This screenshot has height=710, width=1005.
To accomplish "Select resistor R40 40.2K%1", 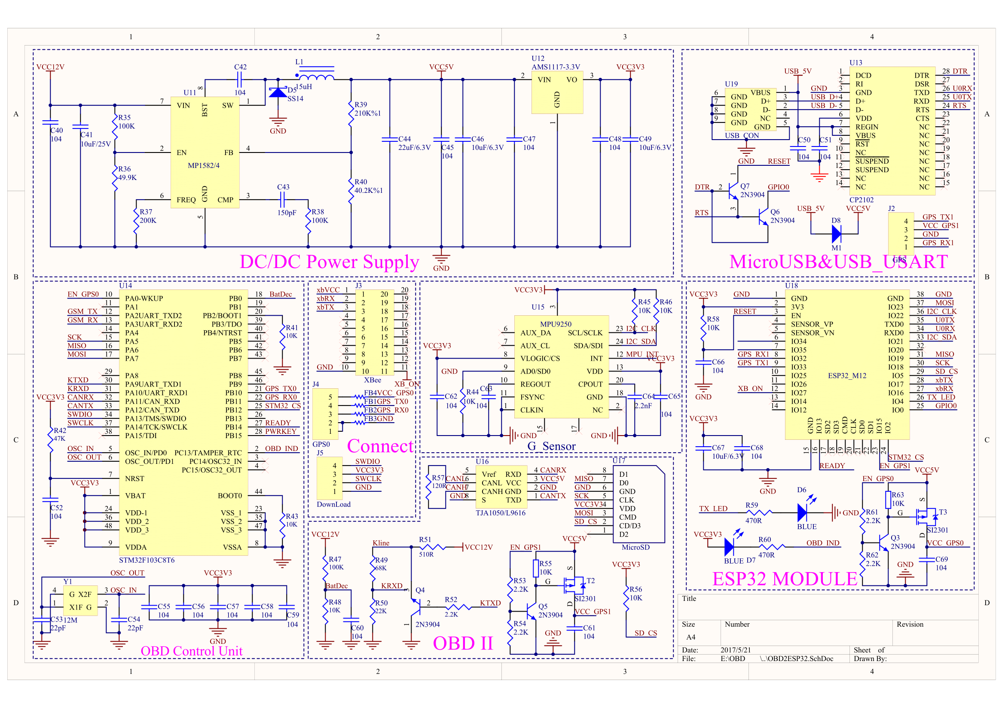I will [351, 191].
